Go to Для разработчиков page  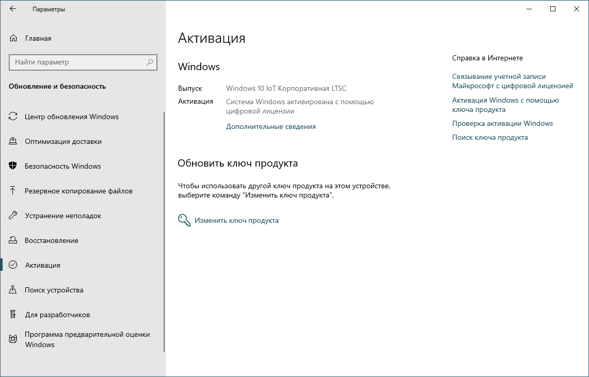pyautogui.click(x=82, y=315)
